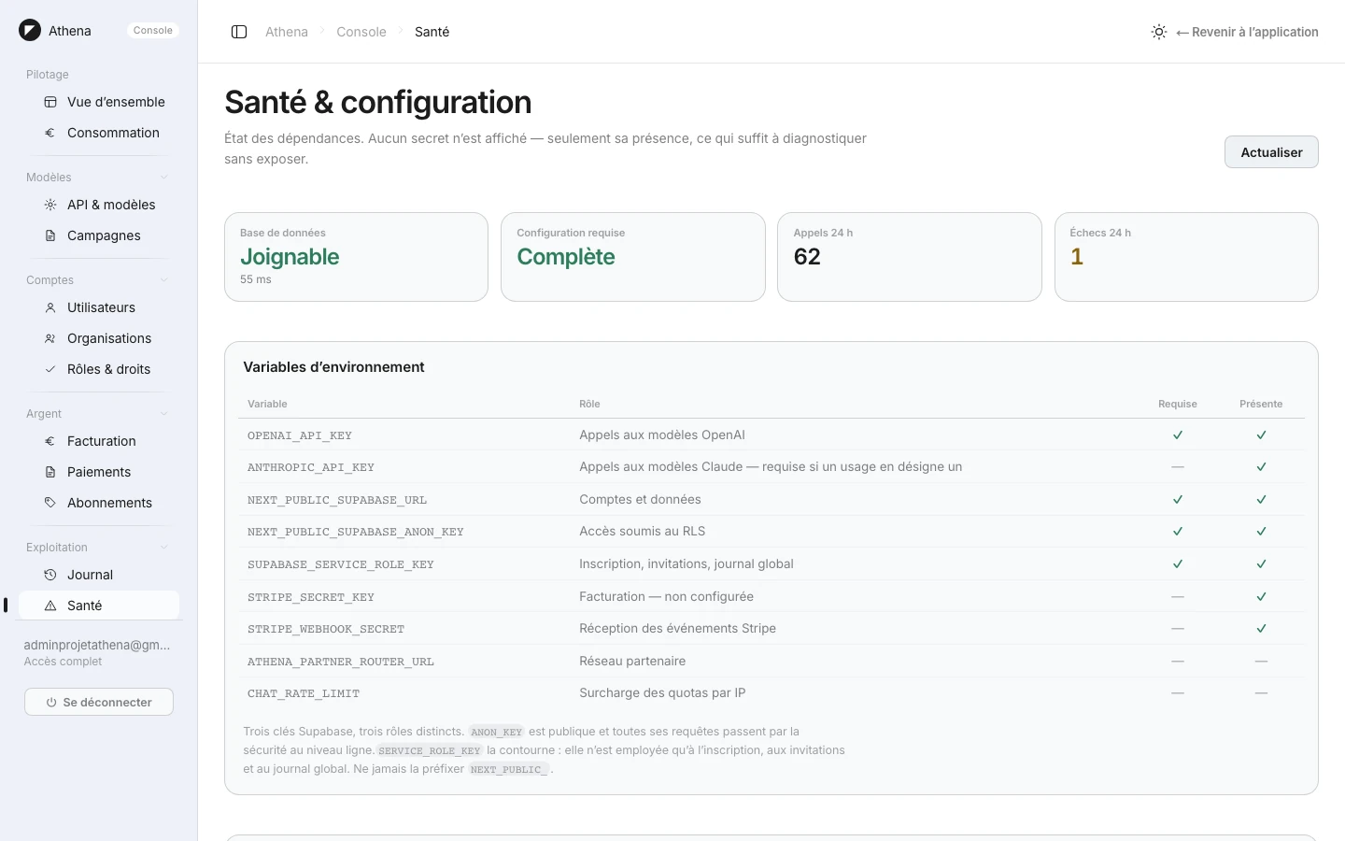Screen dimensions: 1345x841
Task: Open Journal in the sidebar
Action: pos(99,575)
